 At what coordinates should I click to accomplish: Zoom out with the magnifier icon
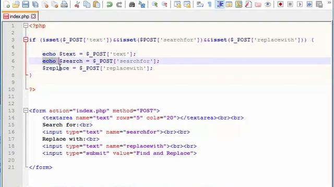(164, 4)
